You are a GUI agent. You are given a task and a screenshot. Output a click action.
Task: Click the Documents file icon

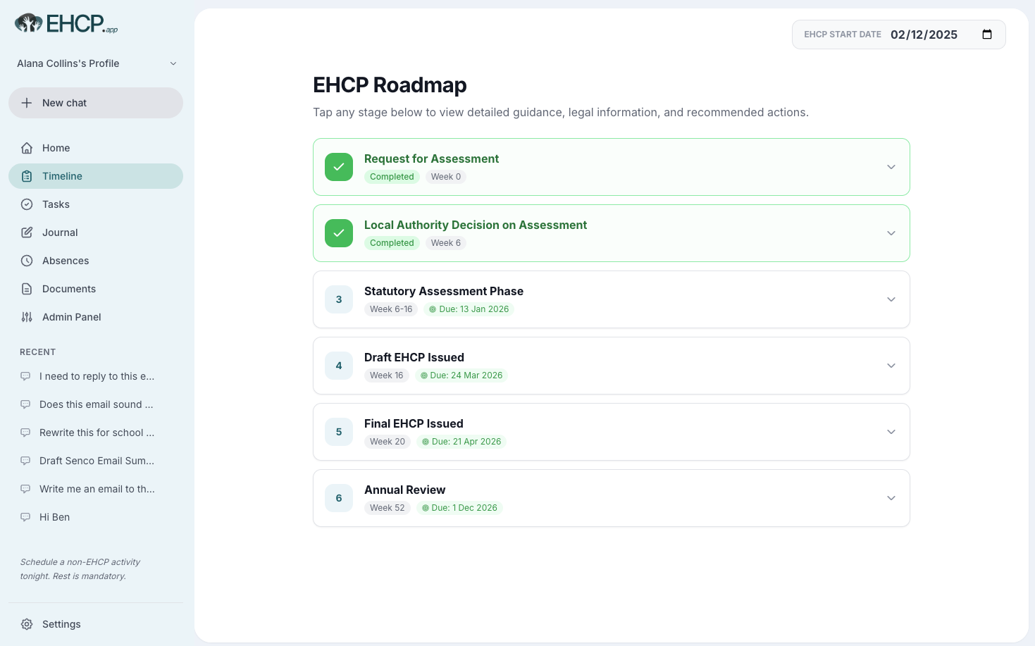(27, 289)
